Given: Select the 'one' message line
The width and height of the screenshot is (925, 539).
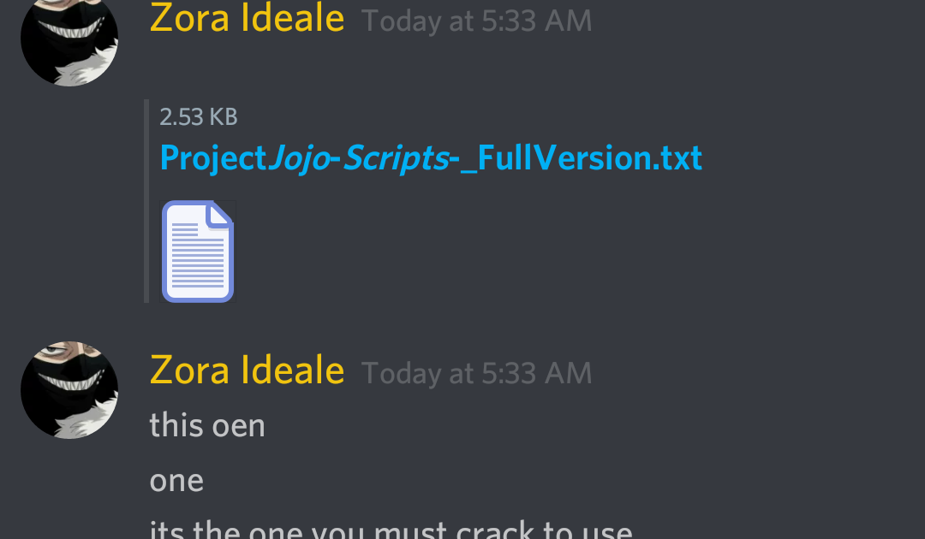Looking at the screenshot, I should pyautogui.click(x=177, y=482).
